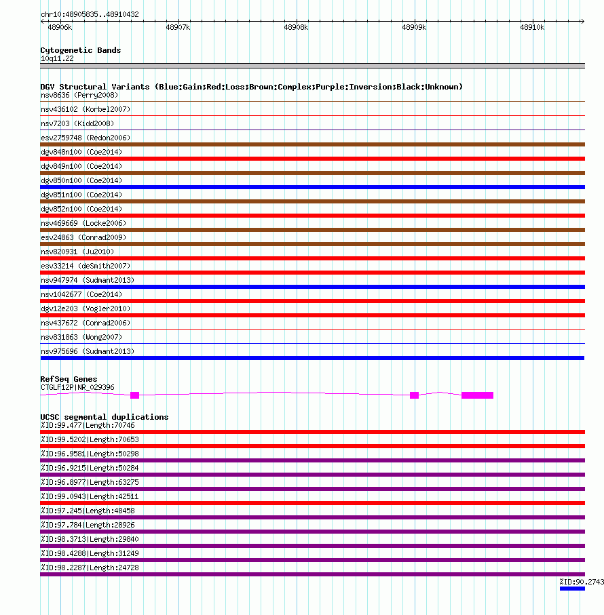Select the nsv436102 (Korbel2007) variant label
Viewport: 604px width, 615px height.
pos(86,109)
